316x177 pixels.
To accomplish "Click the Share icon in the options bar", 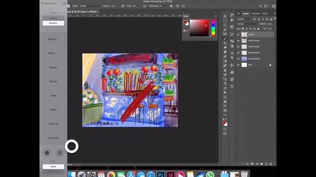I will pos(274,6).
